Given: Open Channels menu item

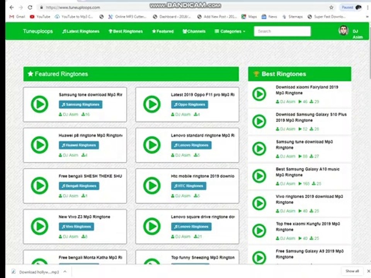Looking at the screenshot, I should click(x=194, y=31).
